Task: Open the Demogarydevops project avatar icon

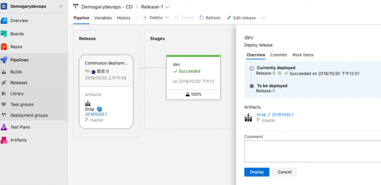Action: pyautogui.click(x=4, y=6)
